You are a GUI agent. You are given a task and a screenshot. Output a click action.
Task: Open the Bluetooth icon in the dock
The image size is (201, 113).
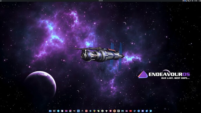pos(58,111)
